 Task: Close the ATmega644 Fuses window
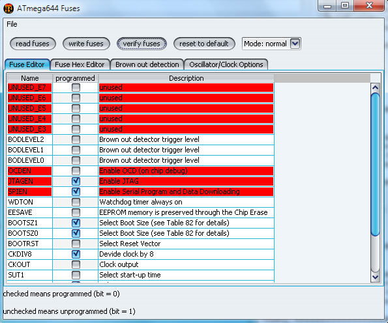coord(369,6)
